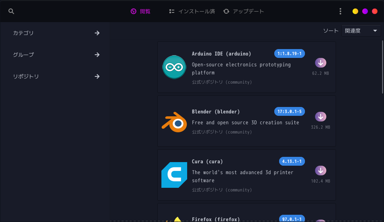Image resolution: width=384 pixels, height=222 pixels.
Task: Open the three-dot options menu
Action: pos(340,11)
